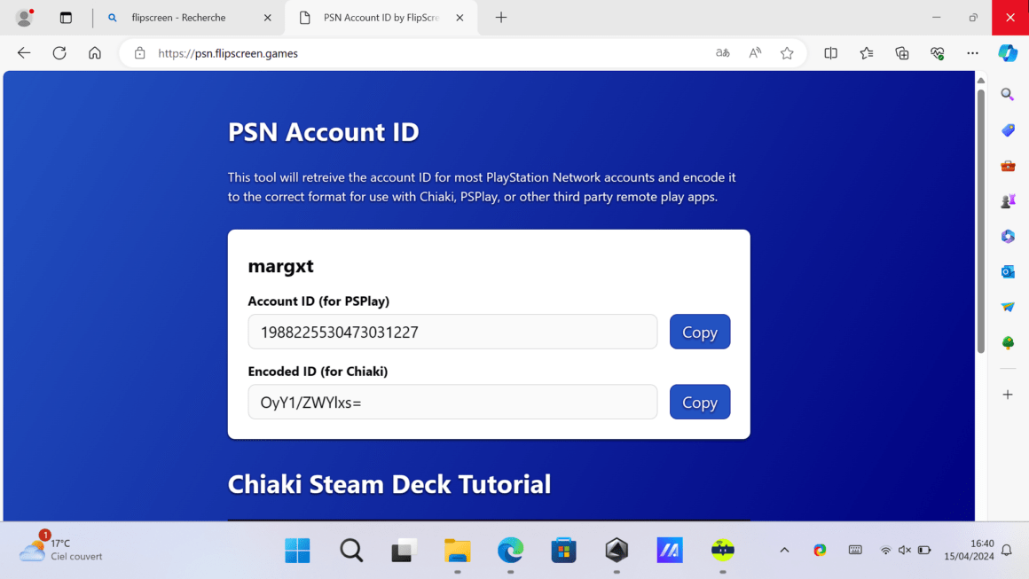
Task: Copy the Account ID for PSPlay
Action: click(x=700, y=332)
